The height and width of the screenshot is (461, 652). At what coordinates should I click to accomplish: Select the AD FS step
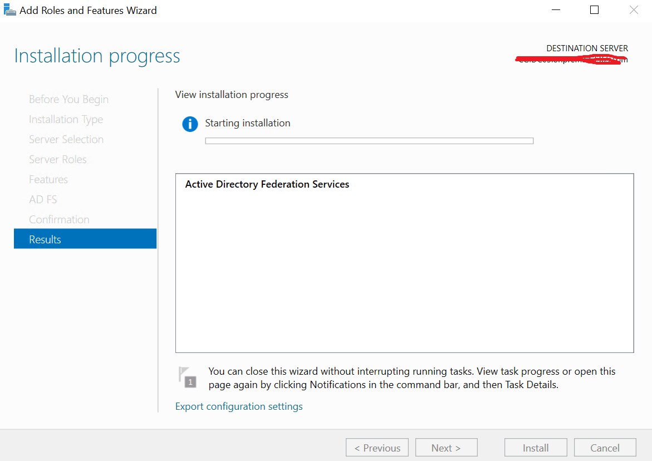[43, 199]
